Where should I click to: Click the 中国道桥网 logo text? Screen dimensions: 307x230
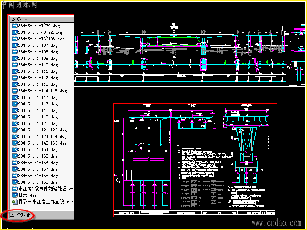tap(19, 5)
